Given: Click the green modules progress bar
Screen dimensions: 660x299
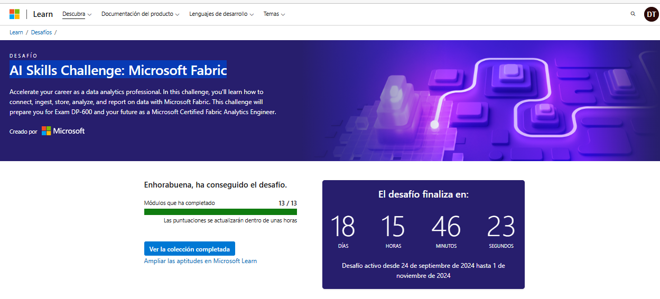Looking at the screenshot, I should 220,212.
